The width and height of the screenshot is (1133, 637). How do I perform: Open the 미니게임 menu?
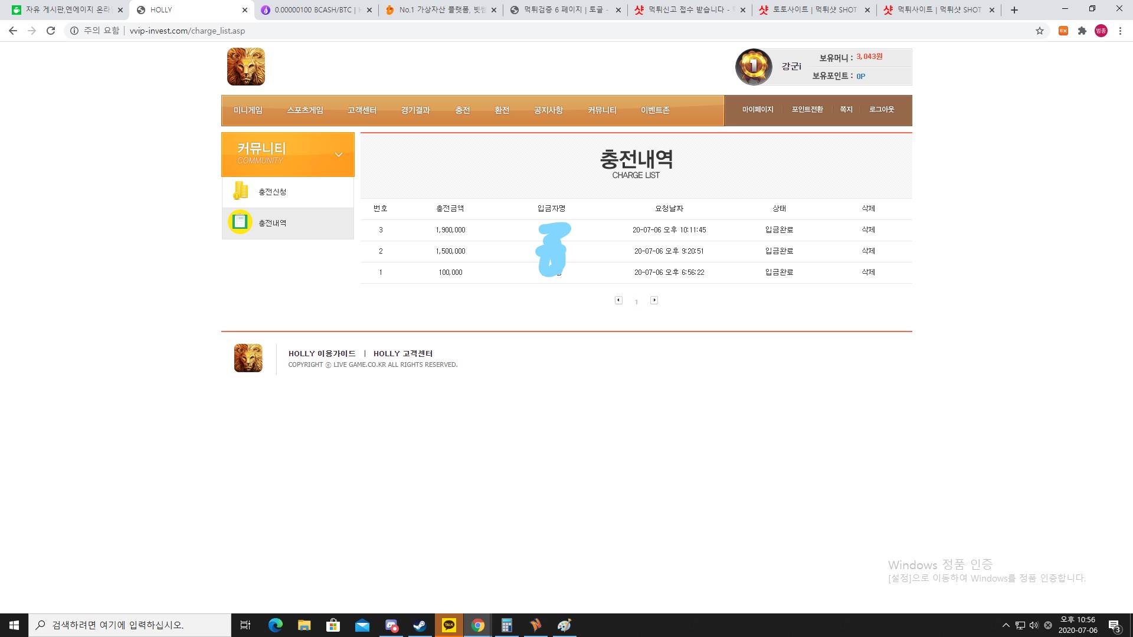point(248,110)
